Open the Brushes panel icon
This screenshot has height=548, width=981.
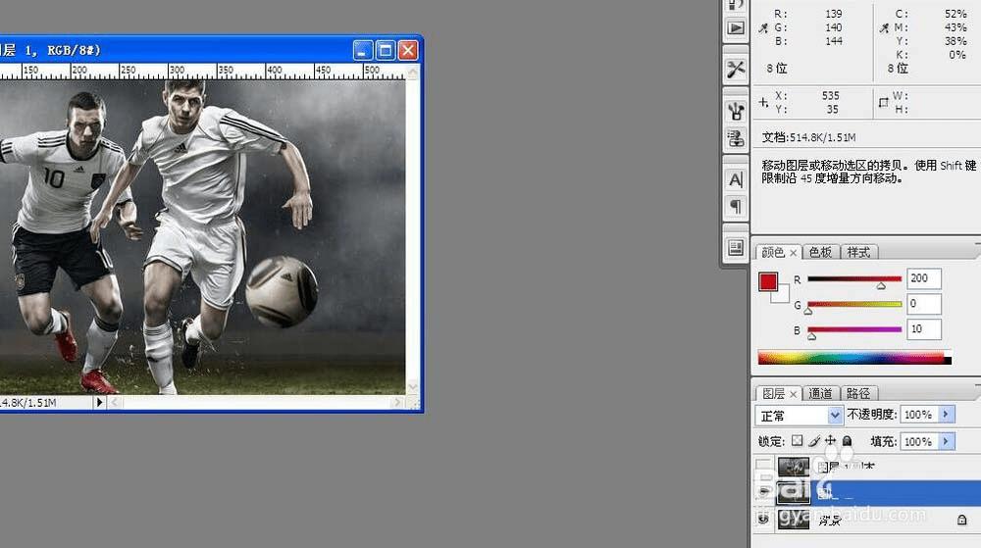(736, 111)
